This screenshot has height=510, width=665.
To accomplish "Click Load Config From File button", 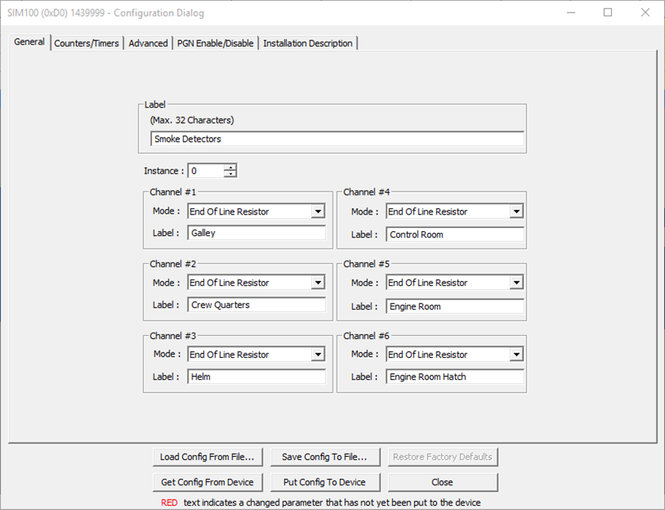I will (x=207, y=457).
